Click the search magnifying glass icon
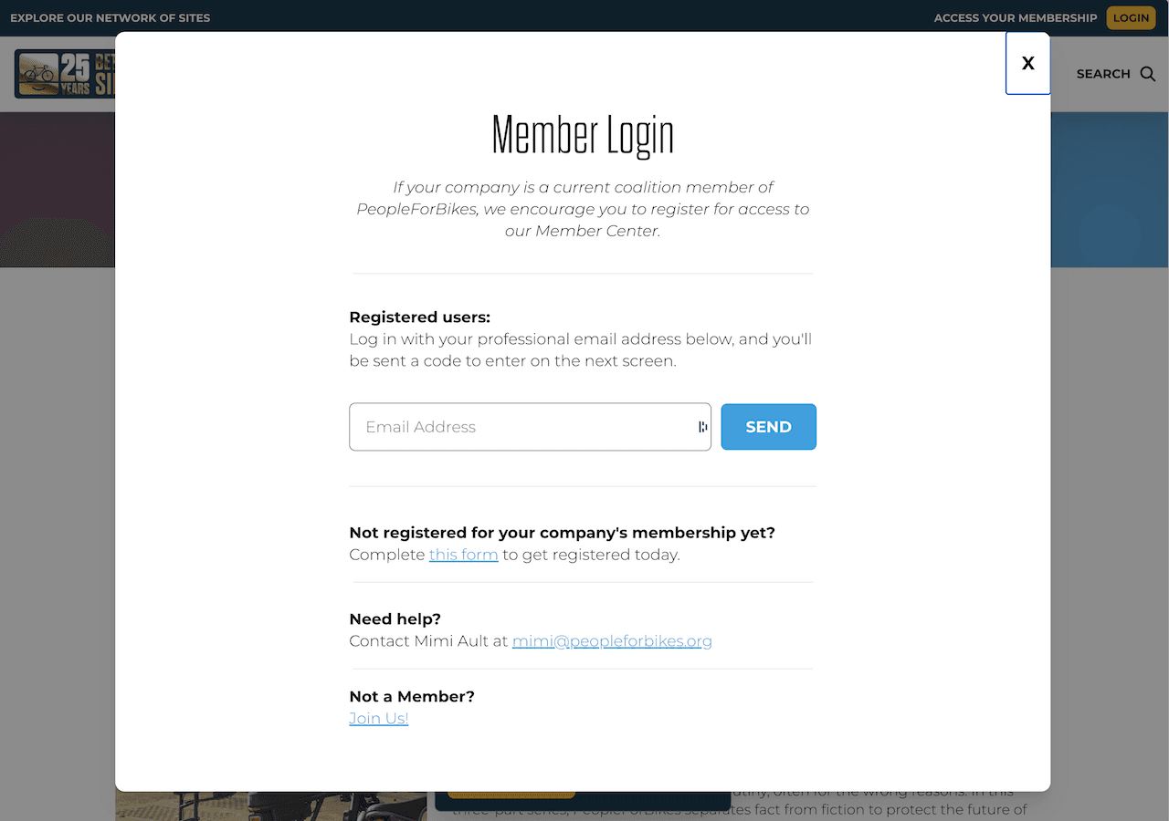 coord(1148,74)
